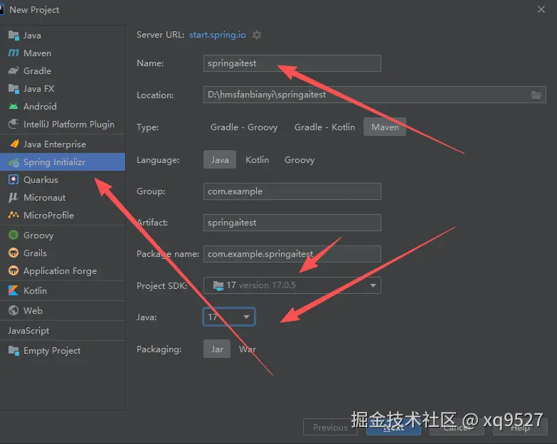Open the Project SDK dropdown
Viewport: 557px width, 444px height.
tap(292, 285)
